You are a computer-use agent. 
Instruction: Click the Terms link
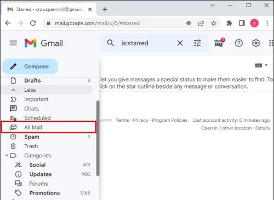tap(122, 120)
